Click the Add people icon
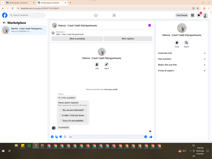The image size is (212, 159). (97, 64)
